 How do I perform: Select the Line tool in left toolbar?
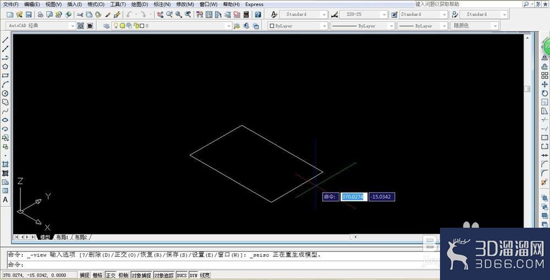point(5,40)
